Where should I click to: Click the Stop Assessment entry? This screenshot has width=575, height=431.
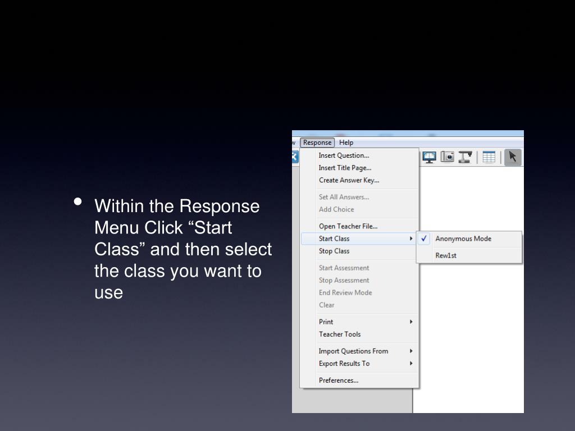pos(359,281)
